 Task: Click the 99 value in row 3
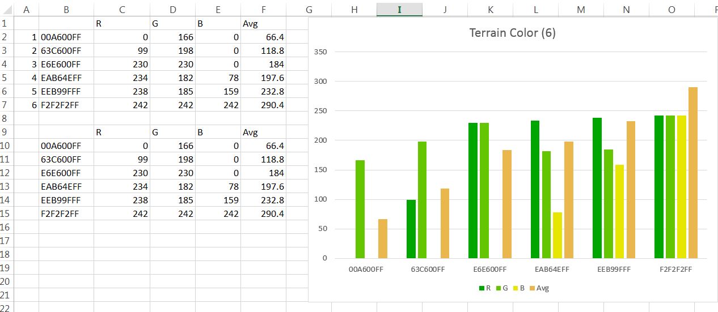pos(122,50)
